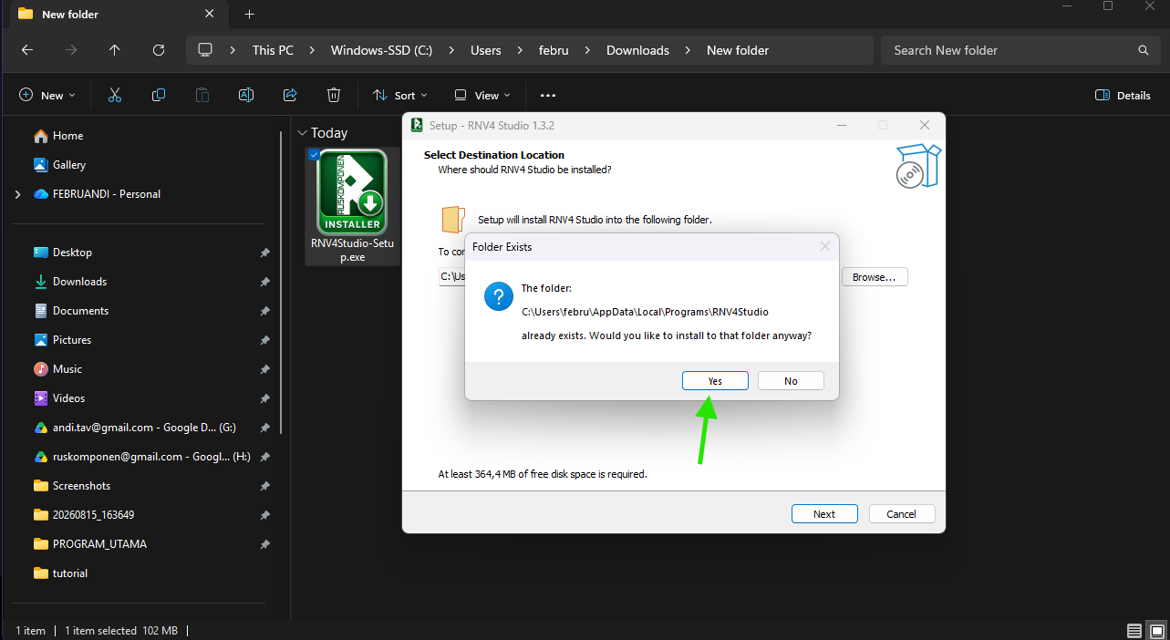Click the Rename icon in toolbar
The height and width of the screenshot is (640, 1170).
click(246, 95)
